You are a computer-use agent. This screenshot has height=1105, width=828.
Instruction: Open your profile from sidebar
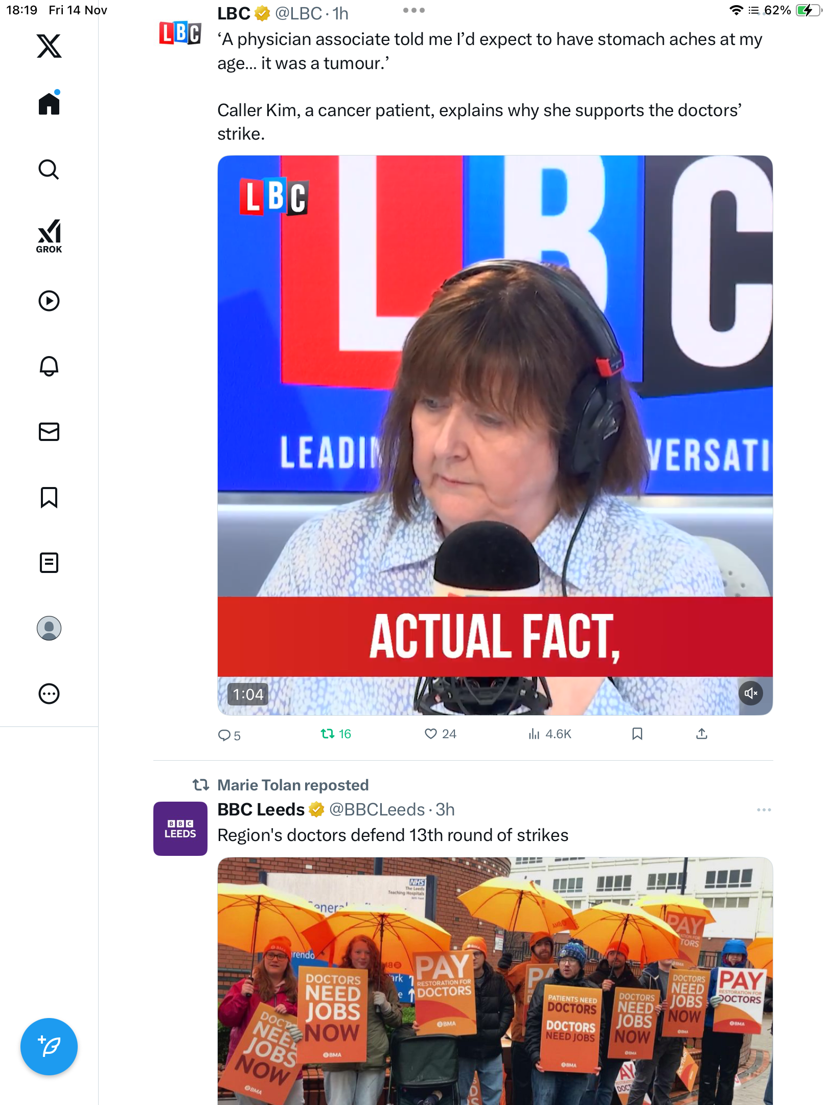(x=49, y=628)
